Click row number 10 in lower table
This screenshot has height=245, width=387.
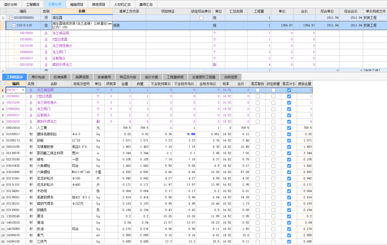(3, 147)
